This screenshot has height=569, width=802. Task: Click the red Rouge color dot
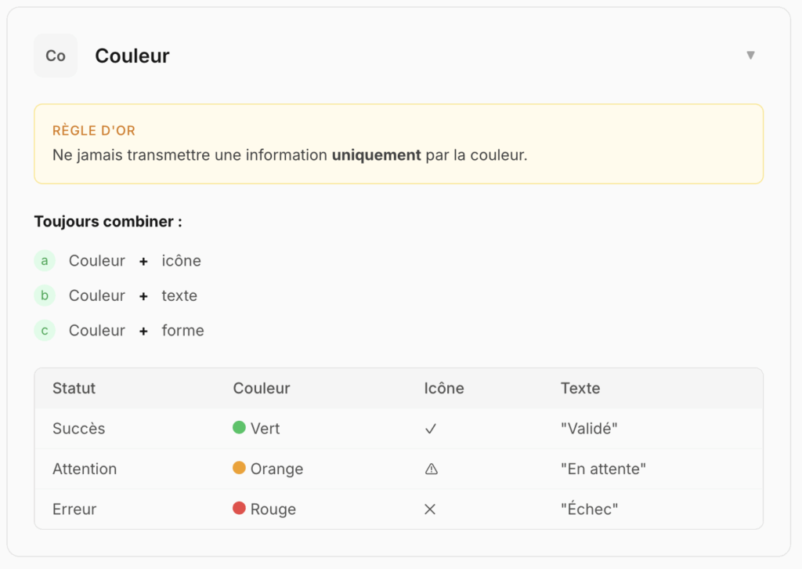point(240,509)
